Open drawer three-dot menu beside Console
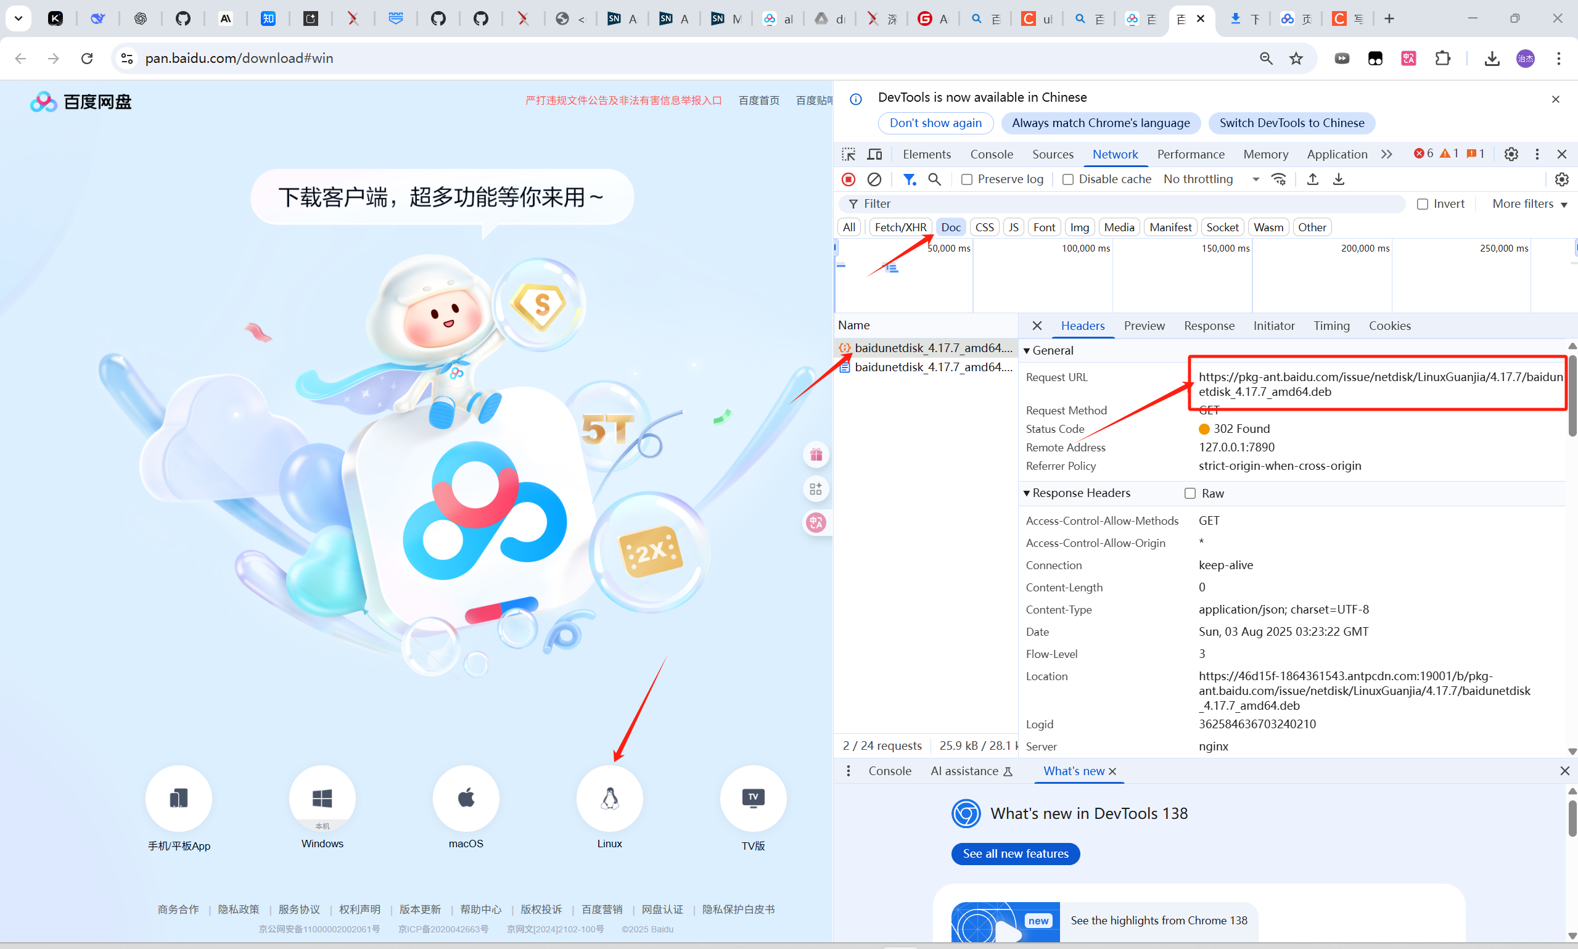The height and width of the screenshot is (949, 1578). (849, 771)
